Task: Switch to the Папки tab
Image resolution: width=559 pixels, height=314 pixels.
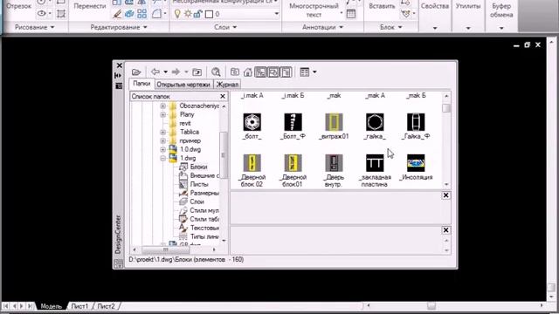Action: pos(141,84)
